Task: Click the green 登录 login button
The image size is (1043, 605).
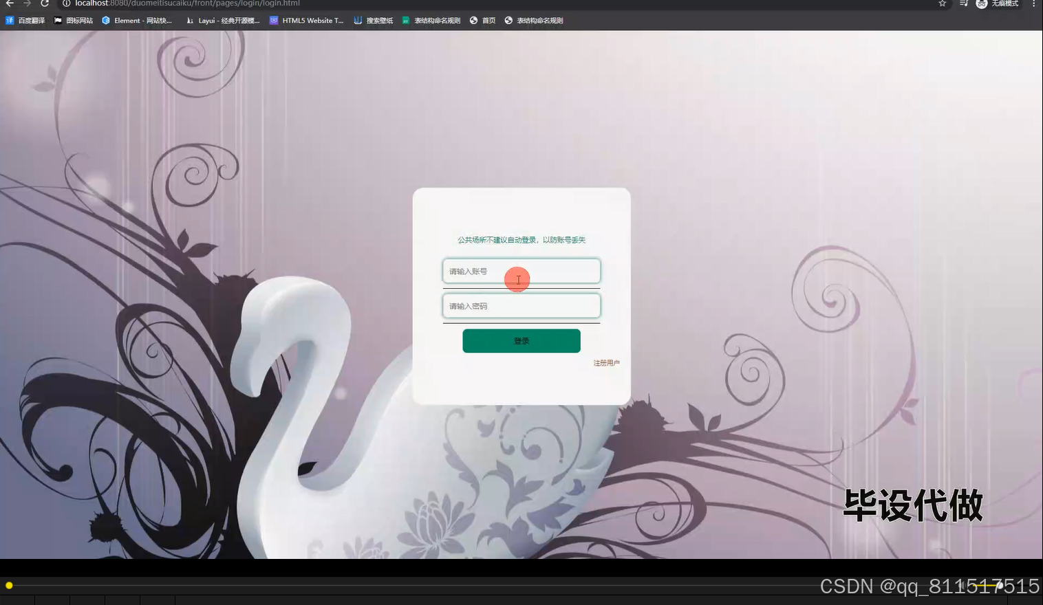Action: pyautogui.click(x=521, y=341)
